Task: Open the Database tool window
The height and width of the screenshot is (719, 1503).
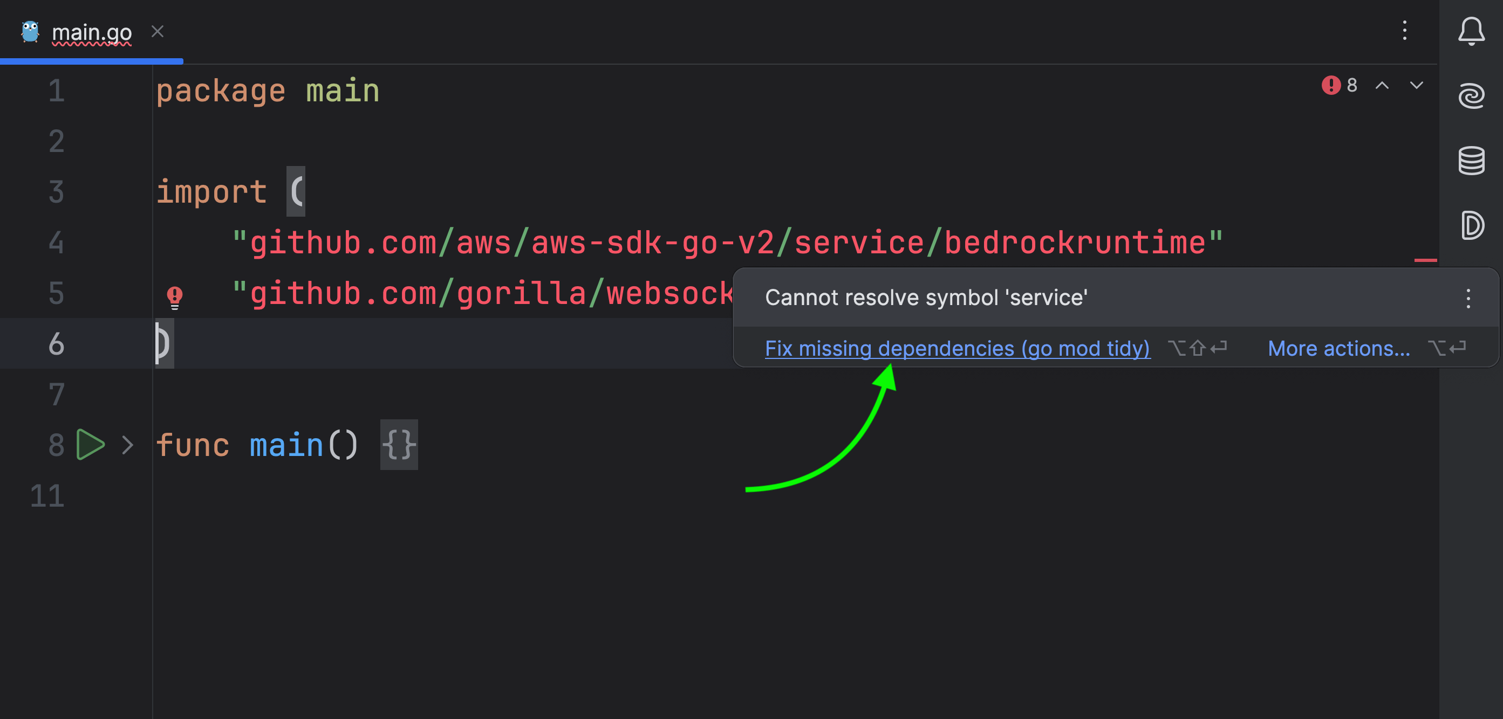Action: point(1471,161)
